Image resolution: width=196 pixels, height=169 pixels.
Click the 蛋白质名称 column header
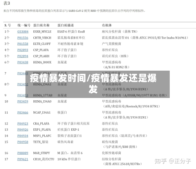pos(42,25)
